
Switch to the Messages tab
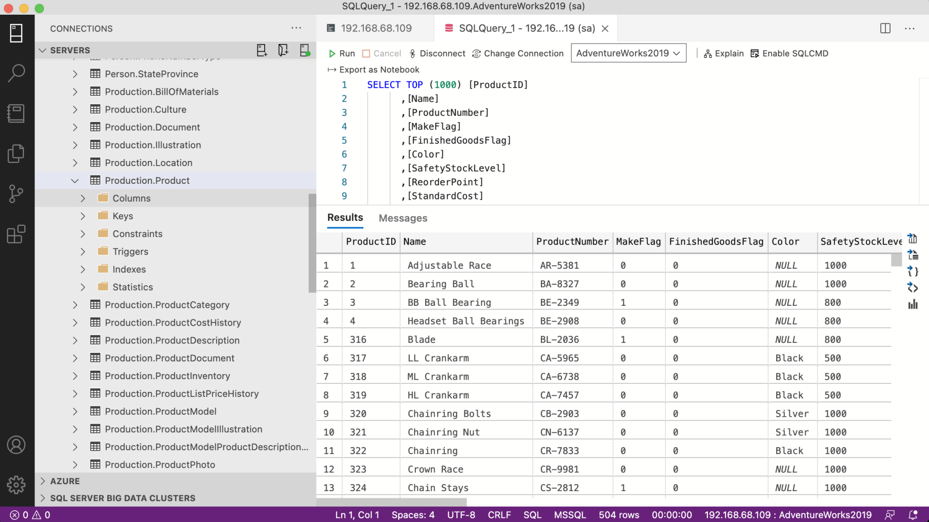click(403, 218)
